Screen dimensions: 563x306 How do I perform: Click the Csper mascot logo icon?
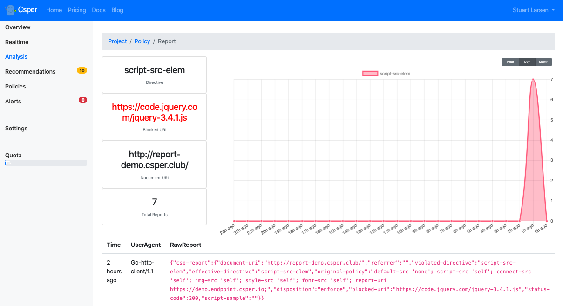[10, 10]
